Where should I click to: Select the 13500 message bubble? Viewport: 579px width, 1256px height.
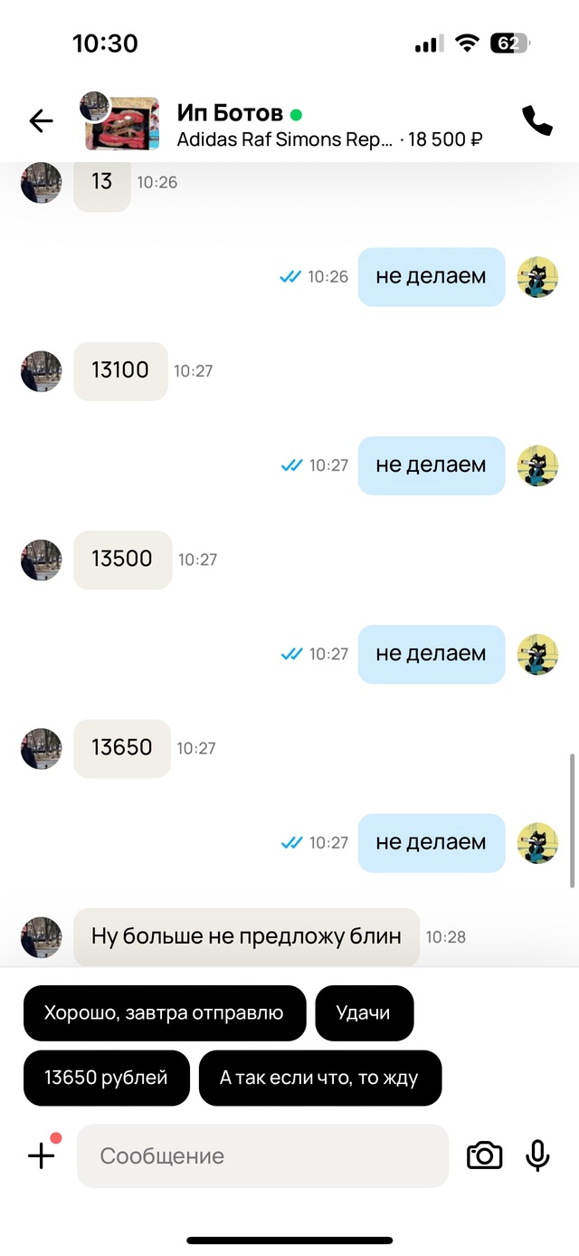click(122, 560)
